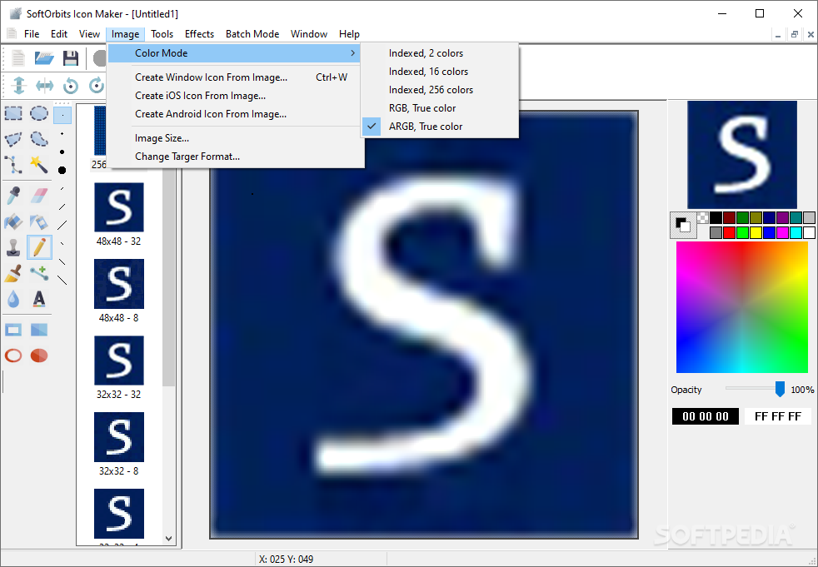
Task: Click the Open folder toolbar icon
Action: (x=44, y=58)
